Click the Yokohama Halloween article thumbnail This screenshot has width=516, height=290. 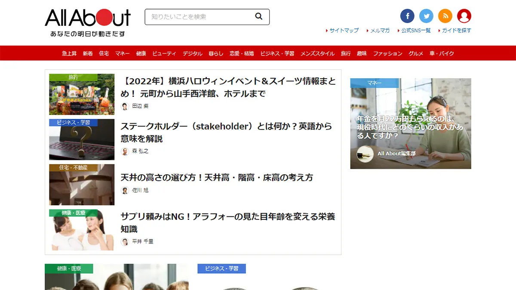82,94
